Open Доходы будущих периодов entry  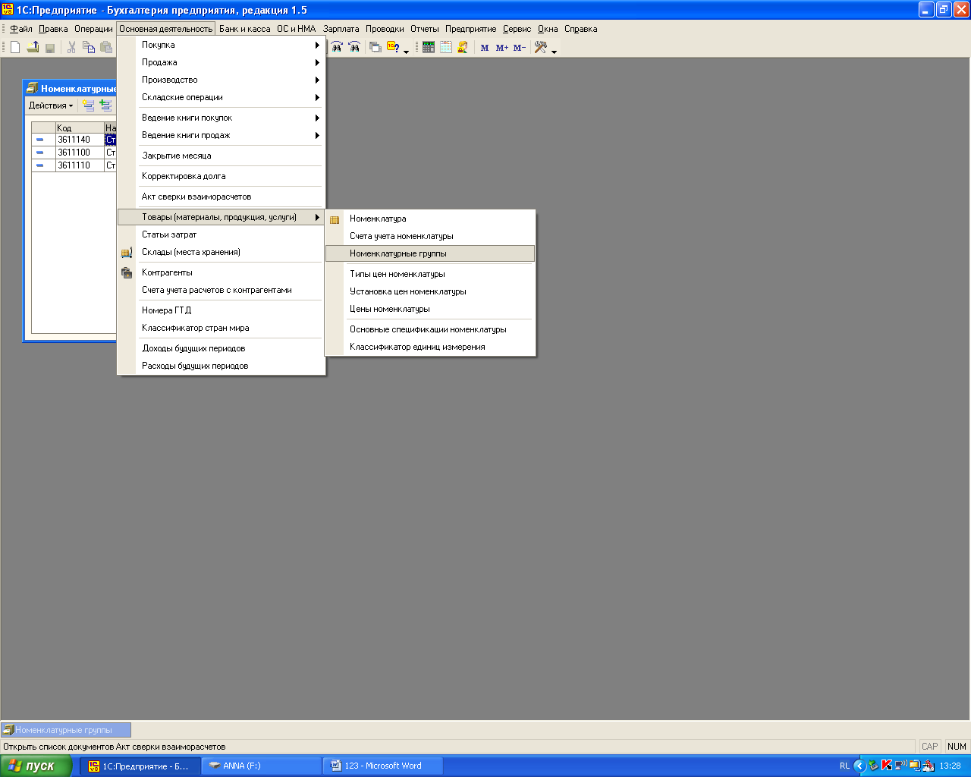point(222,348)
